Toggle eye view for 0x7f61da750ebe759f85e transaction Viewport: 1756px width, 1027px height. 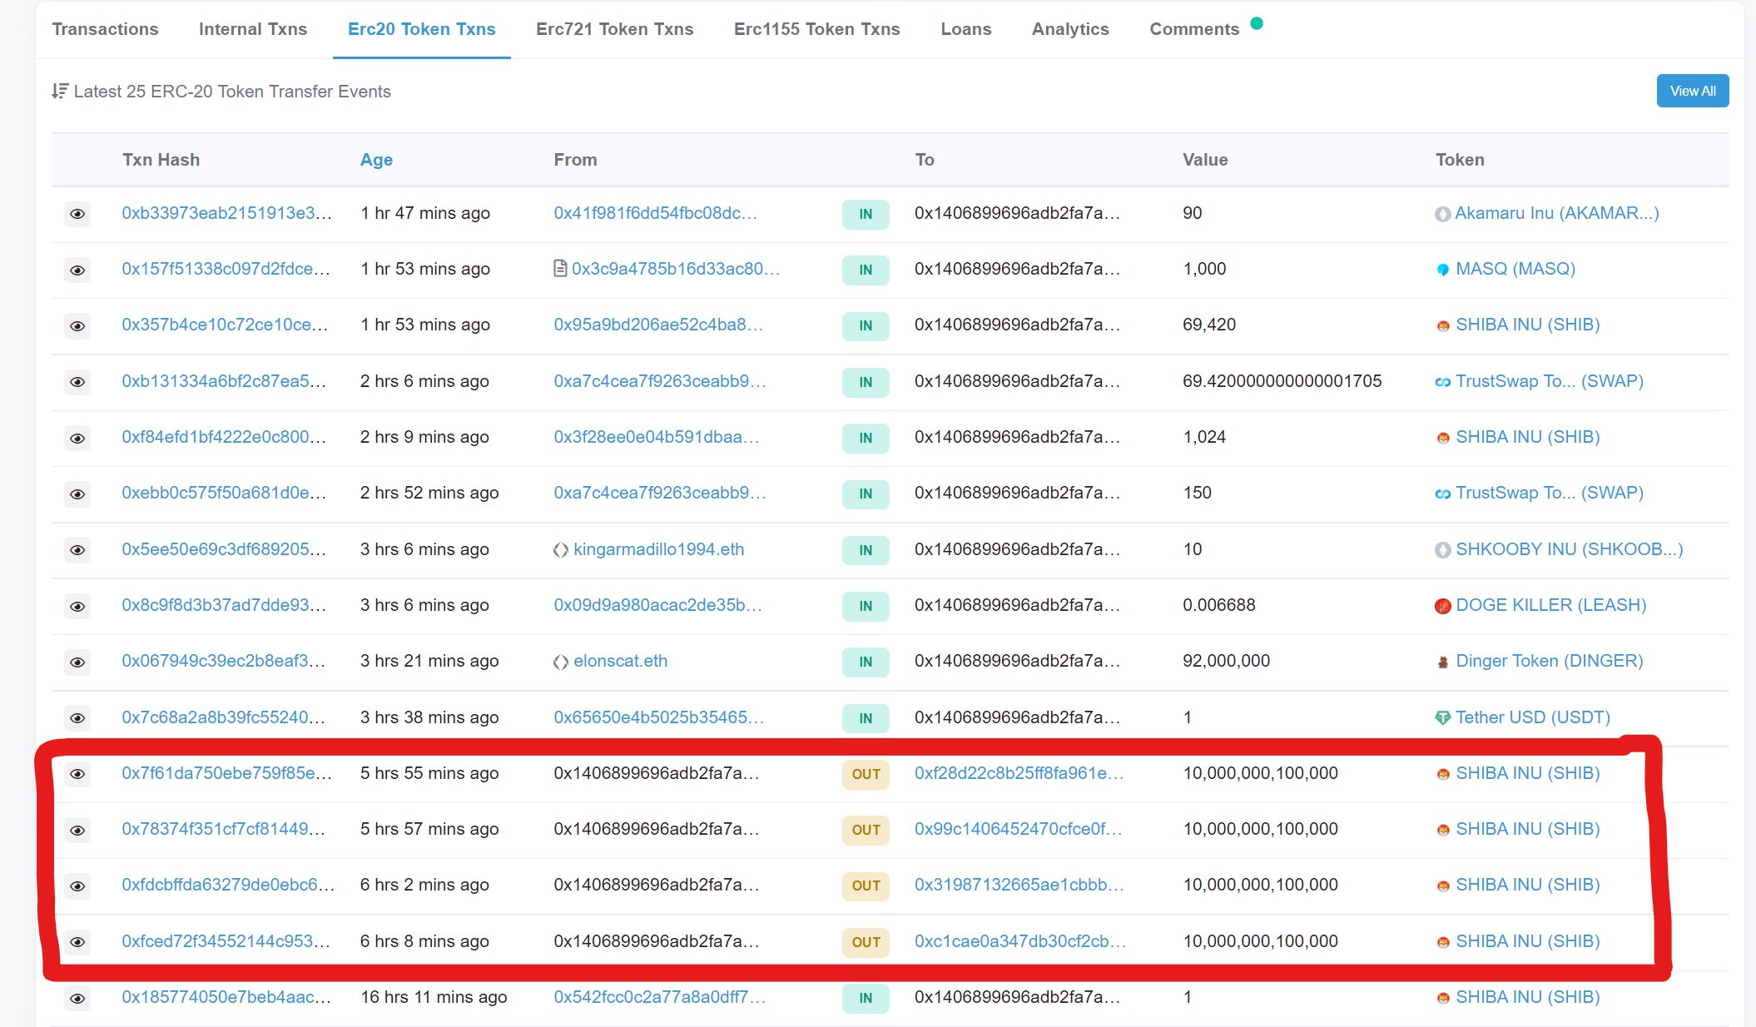[x=77, y=774]
